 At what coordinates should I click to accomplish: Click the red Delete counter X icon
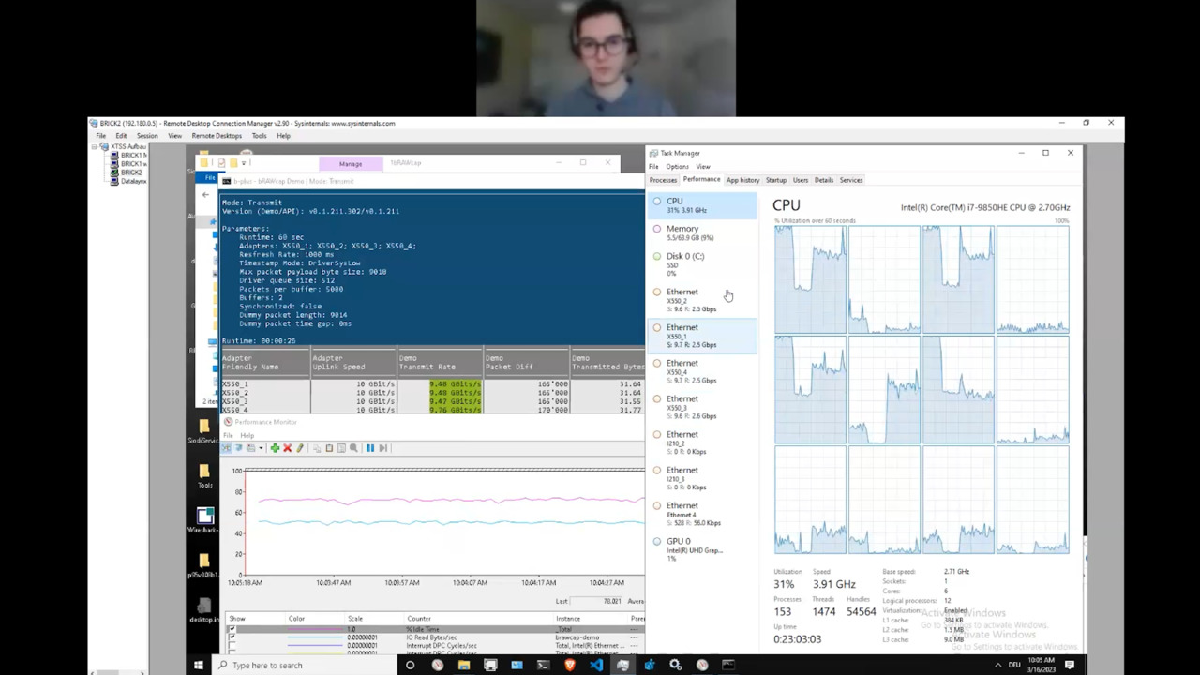287,448
